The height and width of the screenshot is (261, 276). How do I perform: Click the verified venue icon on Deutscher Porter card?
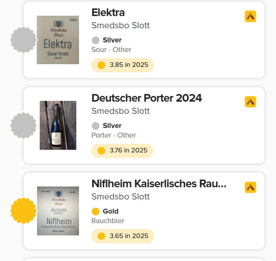tap(250, 102)
